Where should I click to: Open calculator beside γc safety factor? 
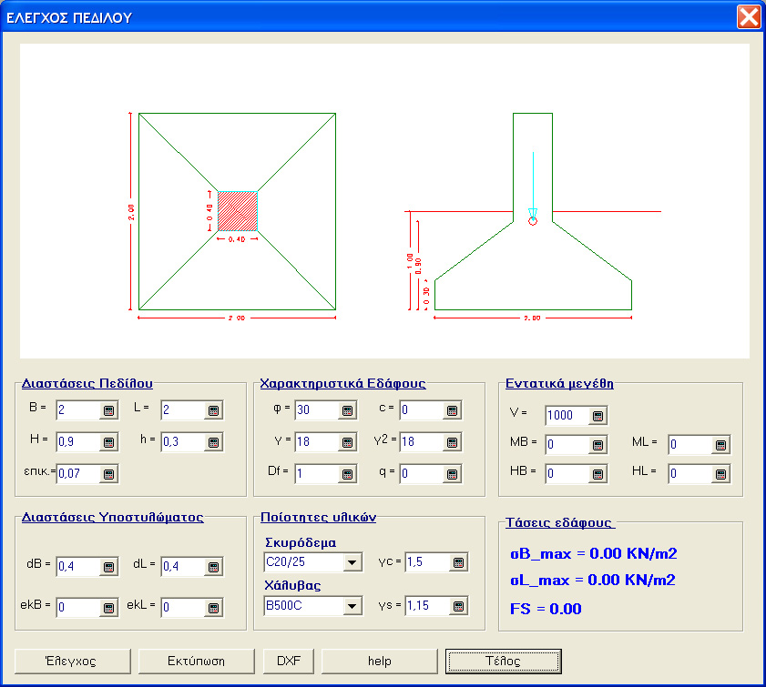[458, 562]
